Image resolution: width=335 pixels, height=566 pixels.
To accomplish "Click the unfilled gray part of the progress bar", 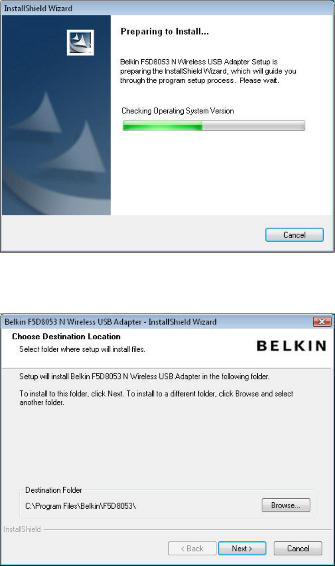I will pos(253,126).
